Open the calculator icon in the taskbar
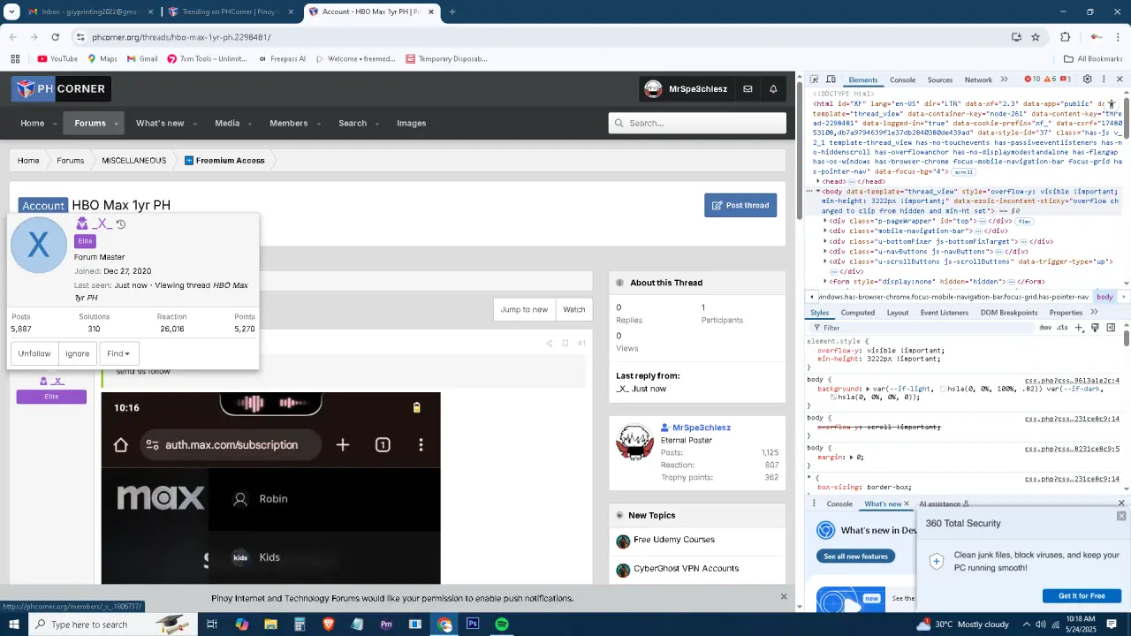Screen dimensions: 1131x636 tap(300, 625)
